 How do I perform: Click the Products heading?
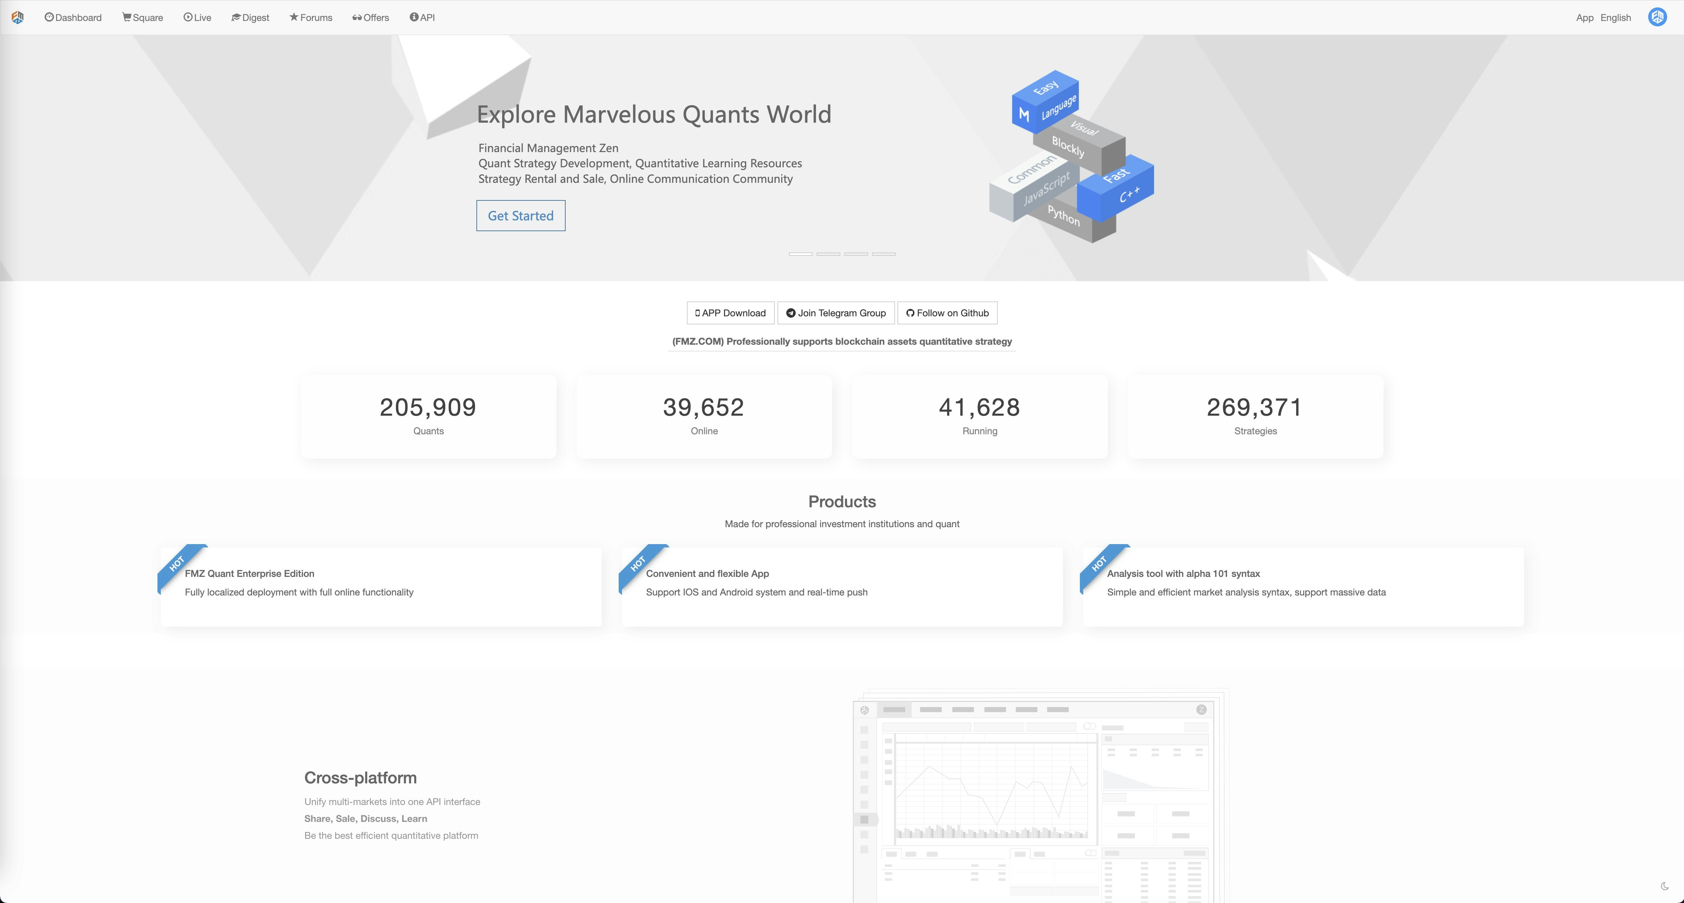coord(842,502)
